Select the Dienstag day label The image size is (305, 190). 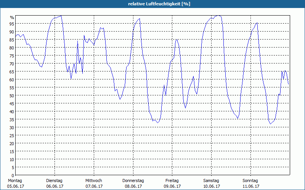coord(54,180)
